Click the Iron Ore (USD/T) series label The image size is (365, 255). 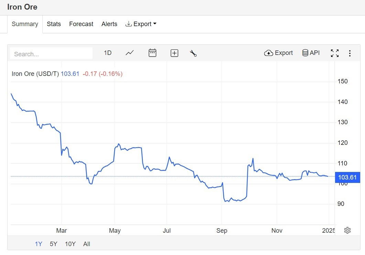click(35, 74)
